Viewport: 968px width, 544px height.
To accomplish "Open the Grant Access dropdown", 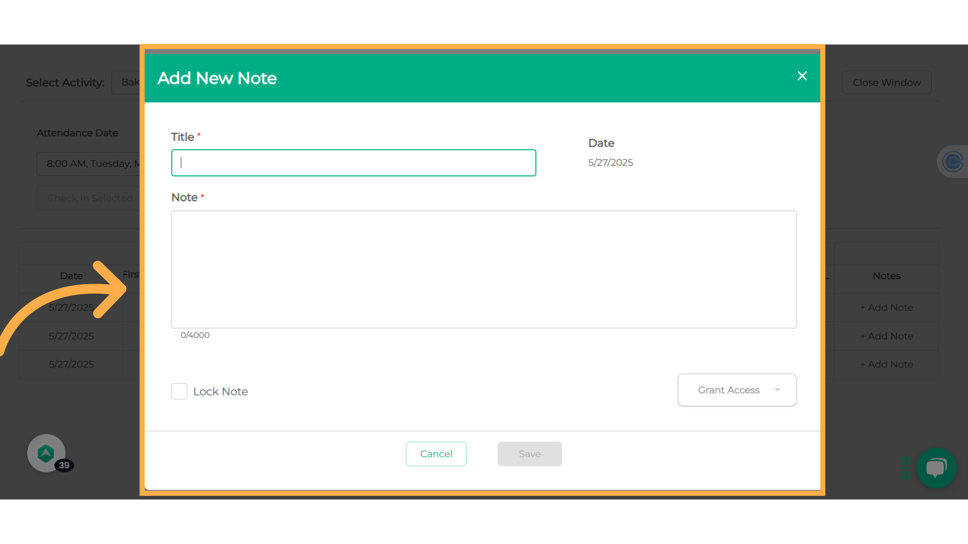I will click(x=737, y=390).
